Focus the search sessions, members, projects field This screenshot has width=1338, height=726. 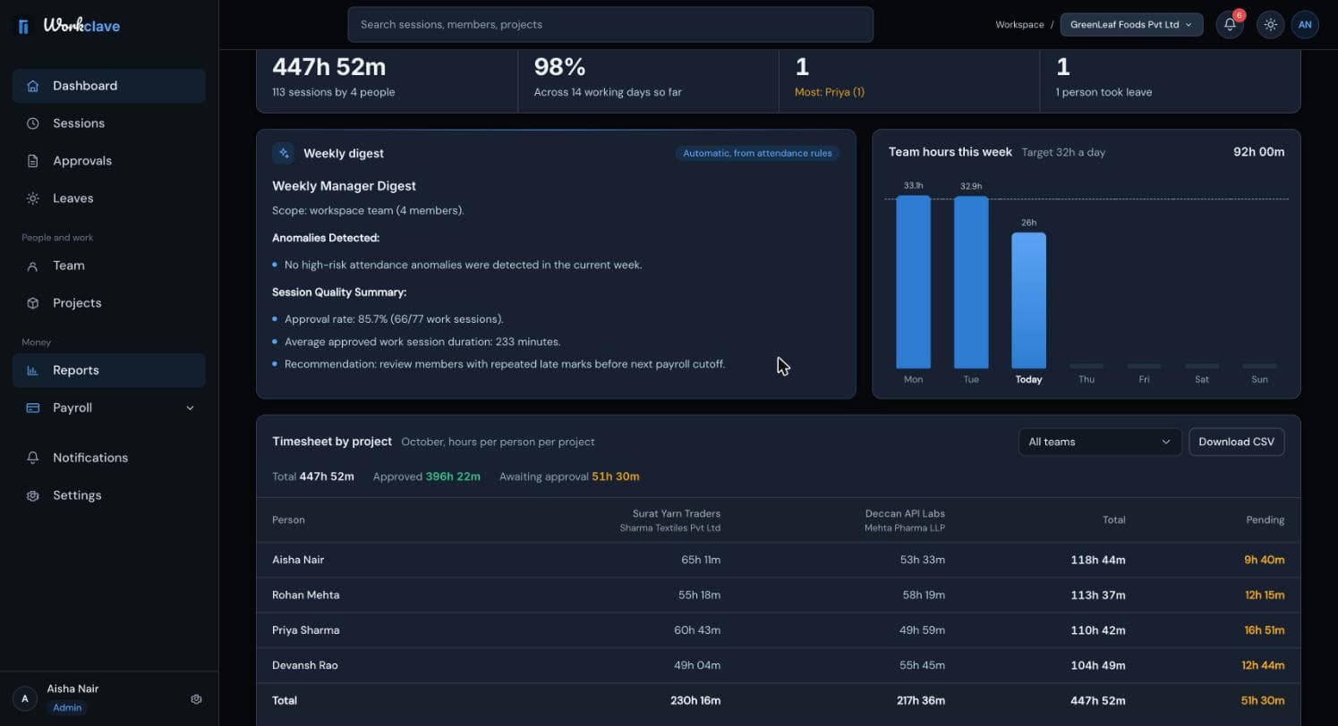(610, 25)
